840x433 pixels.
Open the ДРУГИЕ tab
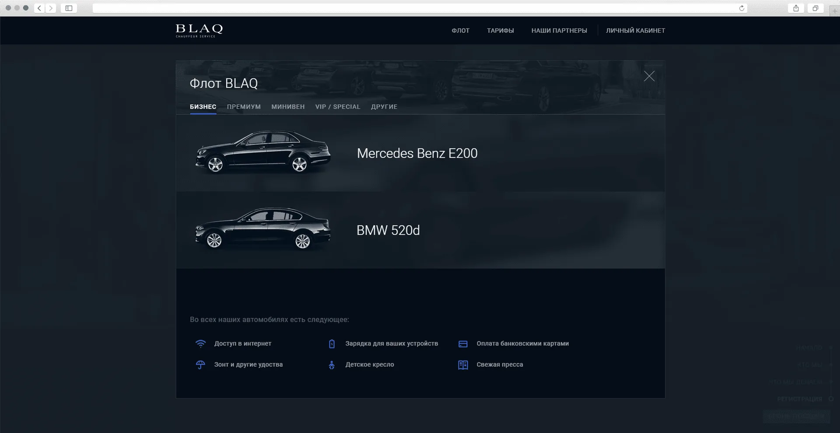384,107
